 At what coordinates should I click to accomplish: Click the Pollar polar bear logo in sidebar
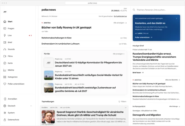pos(5,12)
